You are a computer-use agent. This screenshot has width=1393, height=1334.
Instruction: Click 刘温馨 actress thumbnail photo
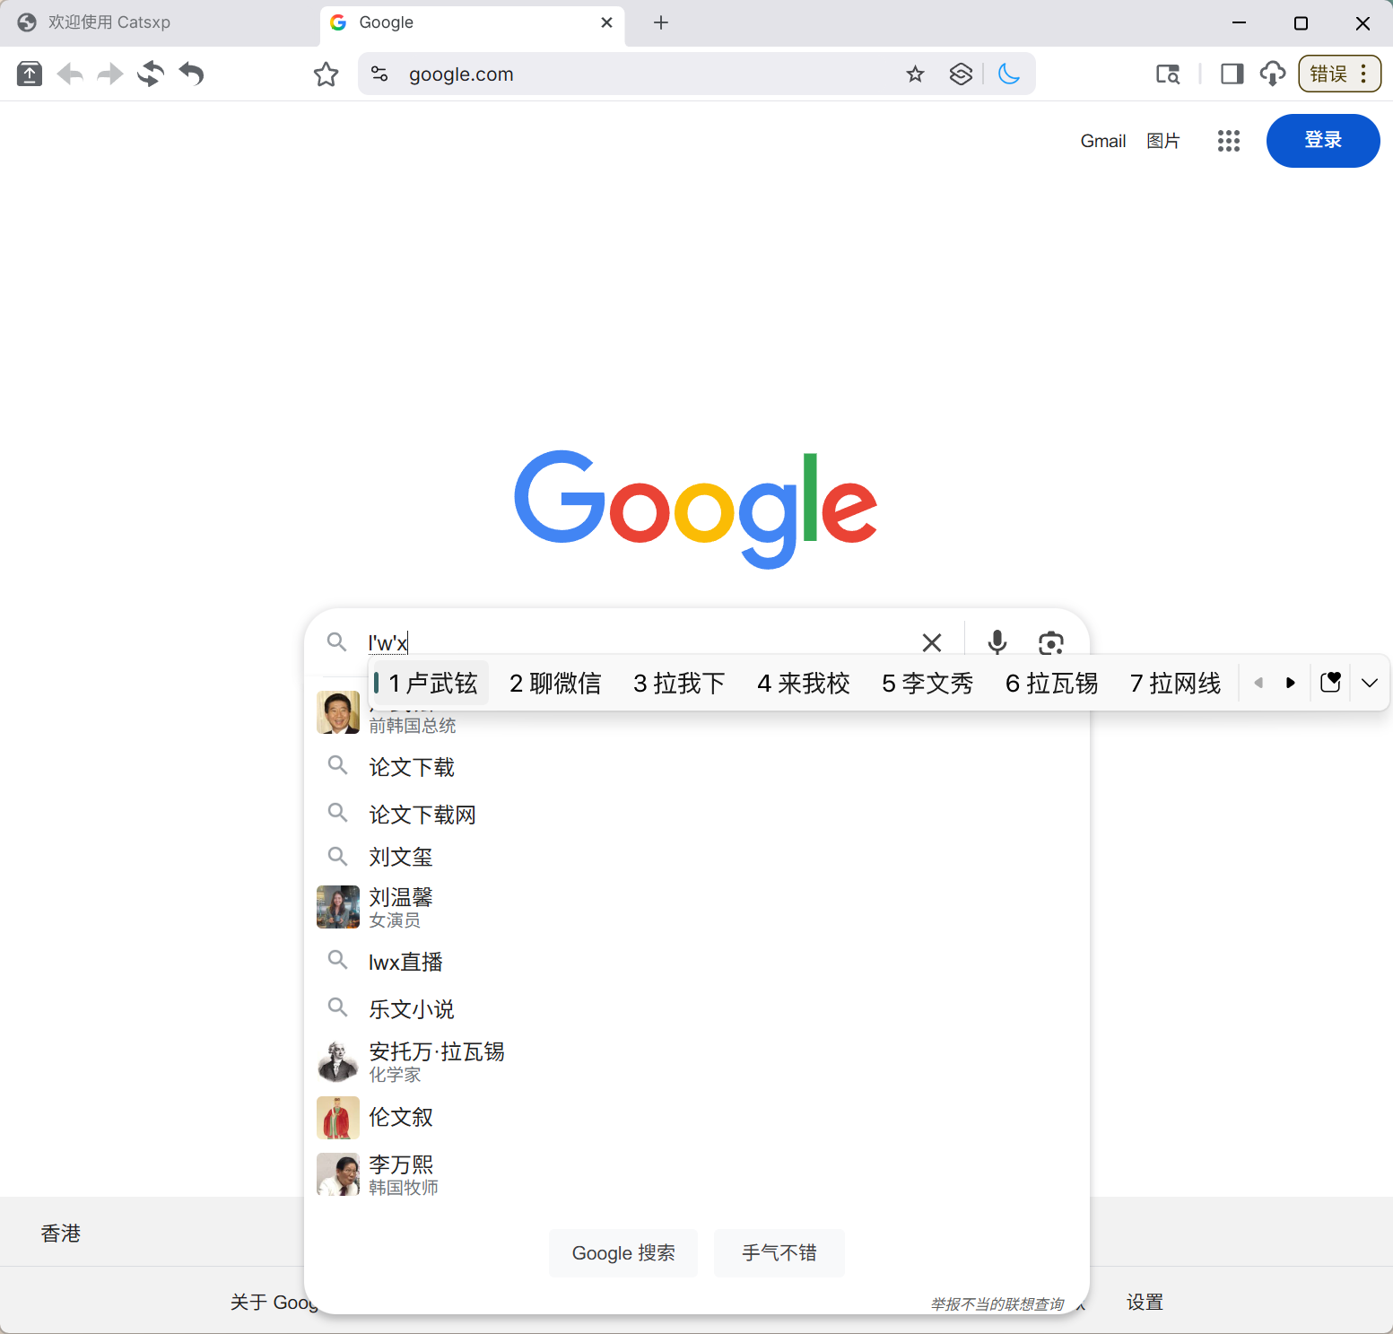(338, 907)
